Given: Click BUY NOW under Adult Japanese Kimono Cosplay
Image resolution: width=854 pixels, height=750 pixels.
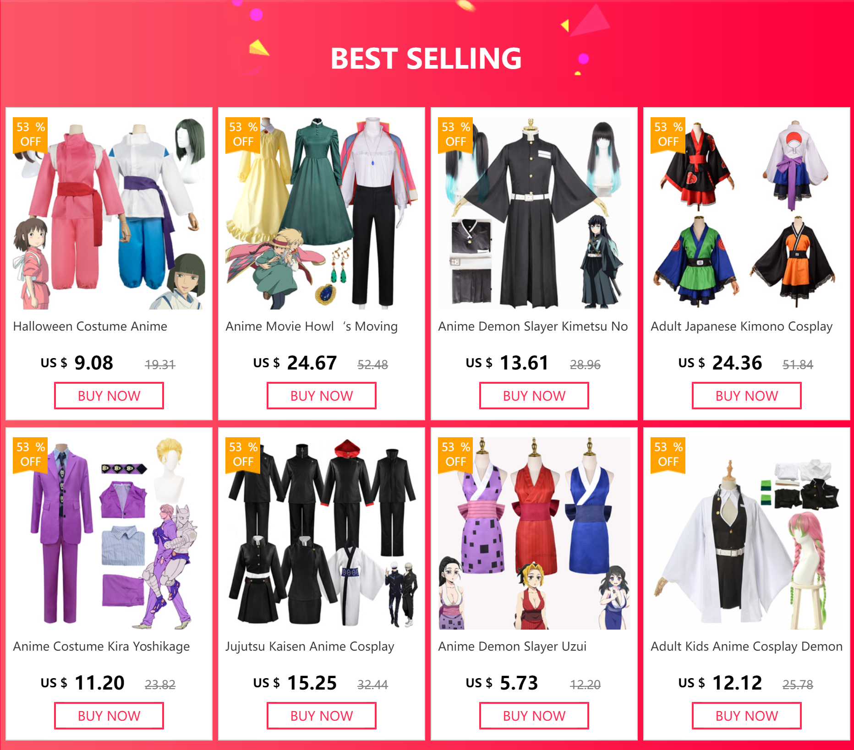Looking at the screenshot, I should (747, 396).
